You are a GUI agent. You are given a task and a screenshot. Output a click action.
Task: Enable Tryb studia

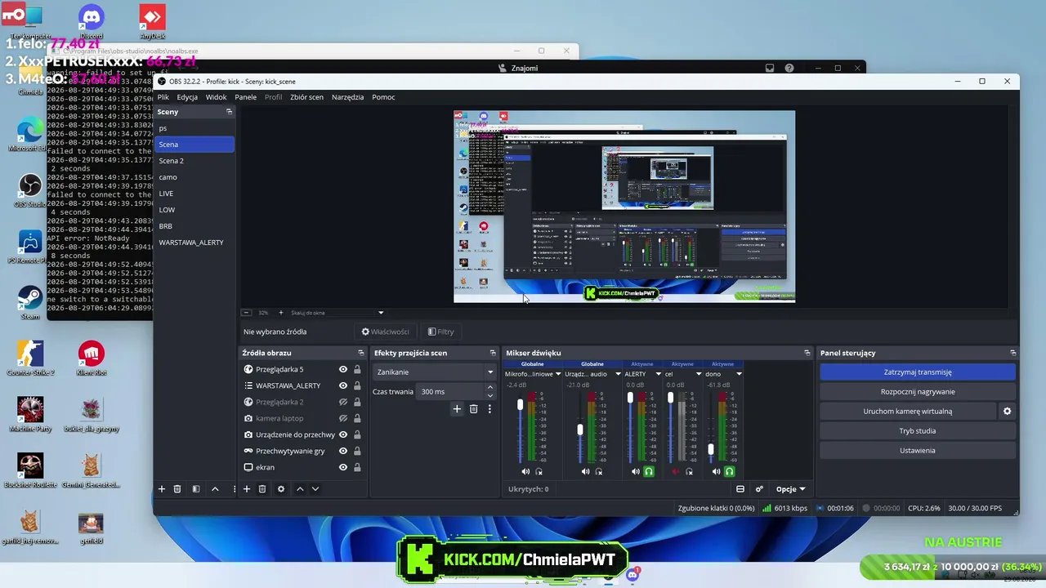click(918, 431)
